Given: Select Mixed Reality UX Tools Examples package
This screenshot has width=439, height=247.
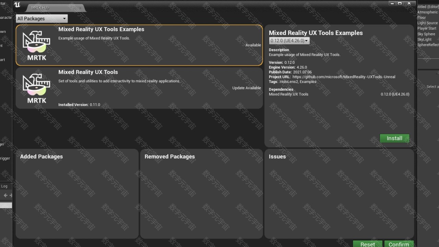Looking at the screenshot, I should pos(139,45).
